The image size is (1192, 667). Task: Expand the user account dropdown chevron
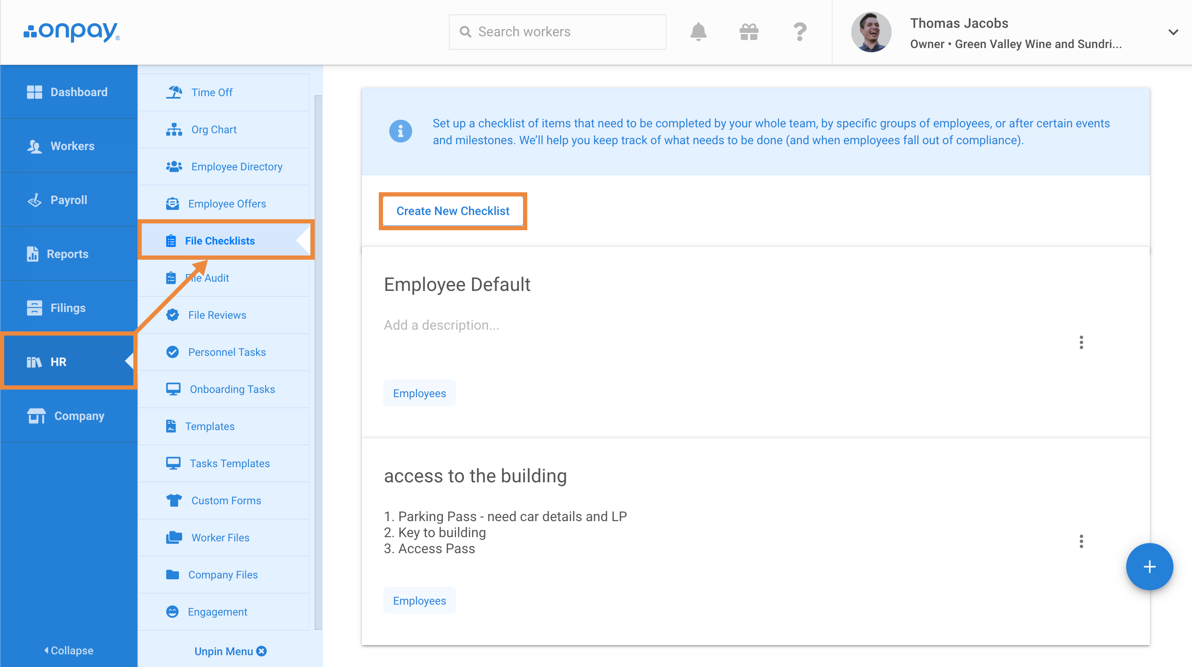[x=1173, y=32]
